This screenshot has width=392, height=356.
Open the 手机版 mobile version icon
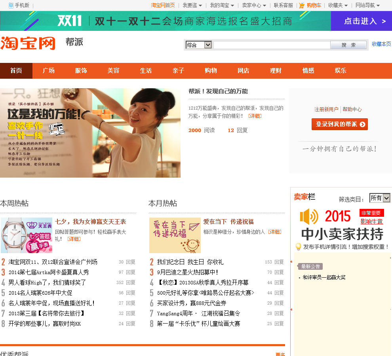point(11,5)
